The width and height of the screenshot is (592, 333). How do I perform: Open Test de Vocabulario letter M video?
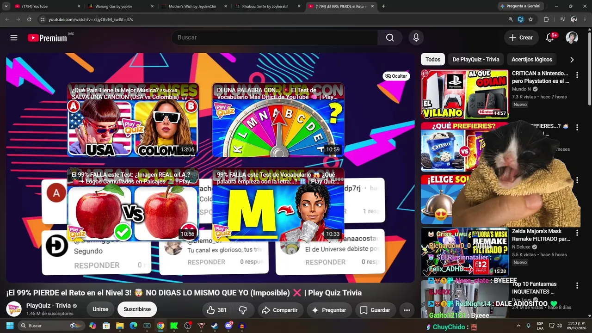[278, 204]
